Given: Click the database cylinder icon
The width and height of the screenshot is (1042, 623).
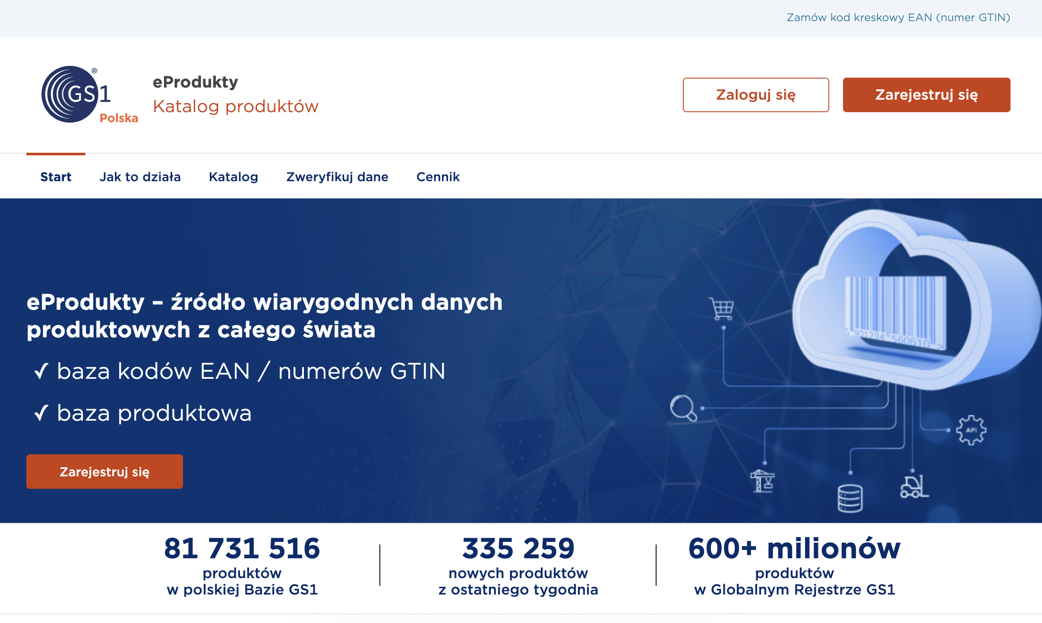Looking at the screenshot, I should point(850,498).
